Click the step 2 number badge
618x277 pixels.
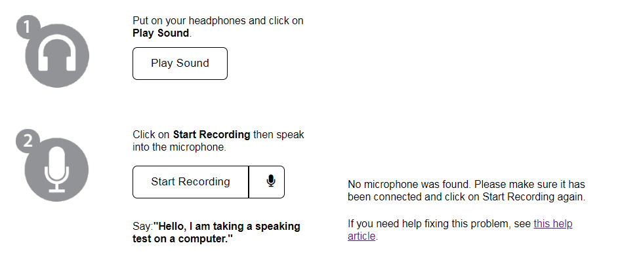point(28,141)
